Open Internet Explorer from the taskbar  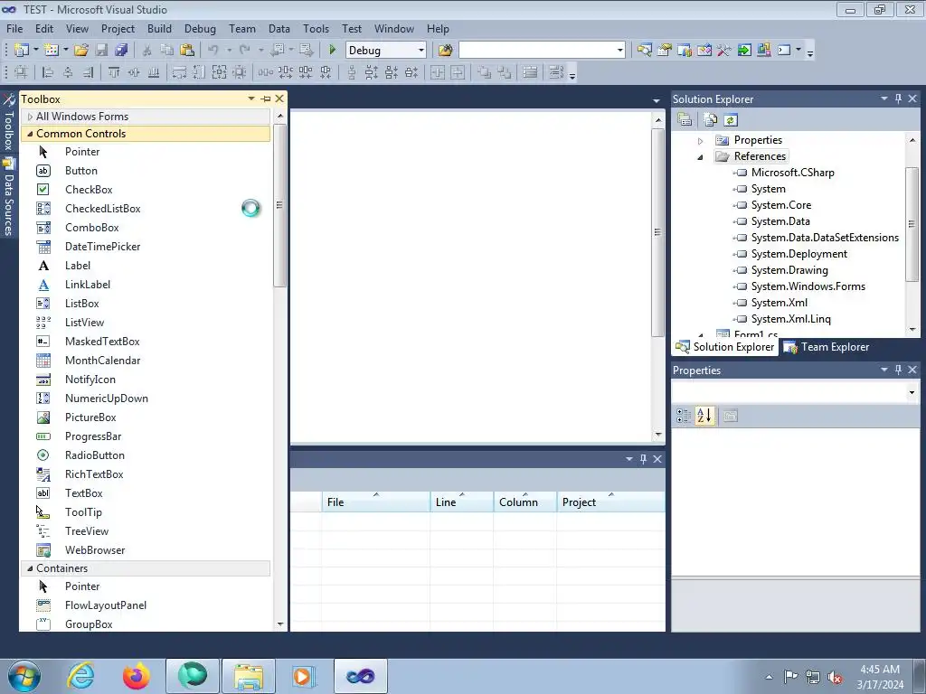[80, 676]
